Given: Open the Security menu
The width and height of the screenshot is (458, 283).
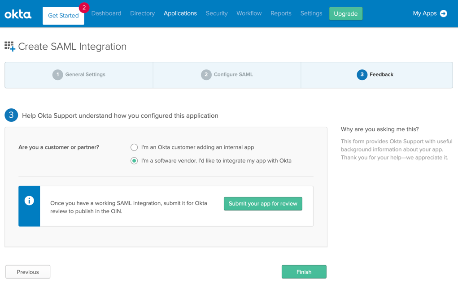Looking at the screenshot, I should 217,13.
